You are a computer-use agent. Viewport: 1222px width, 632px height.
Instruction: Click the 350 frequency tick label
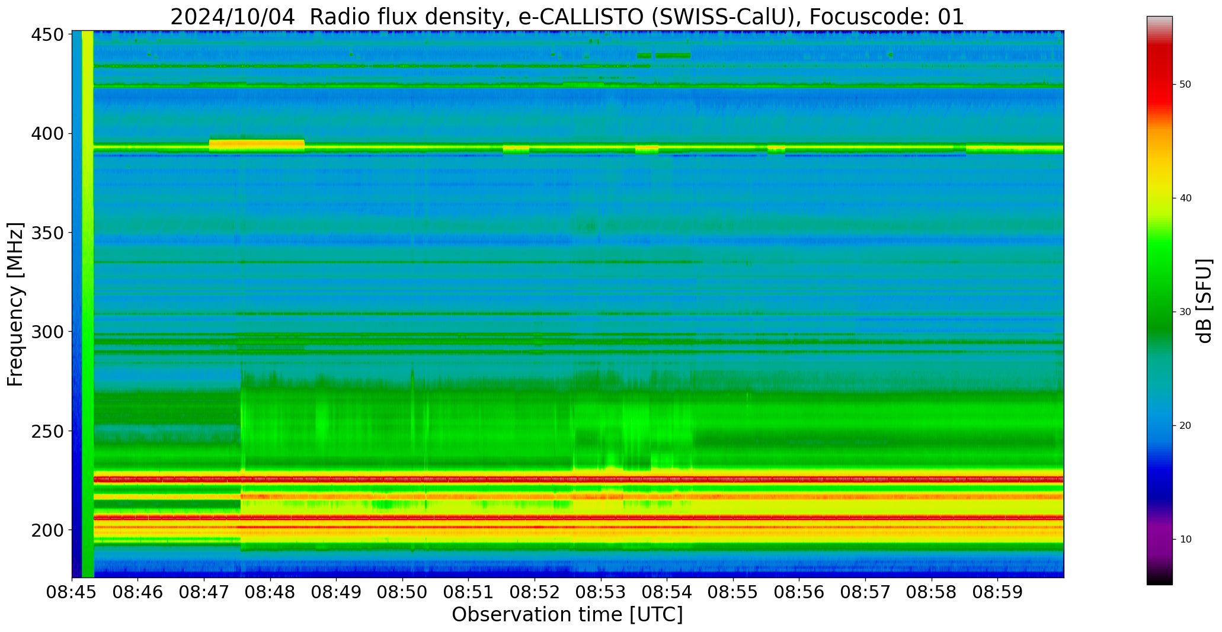click(x=47, y=233)
